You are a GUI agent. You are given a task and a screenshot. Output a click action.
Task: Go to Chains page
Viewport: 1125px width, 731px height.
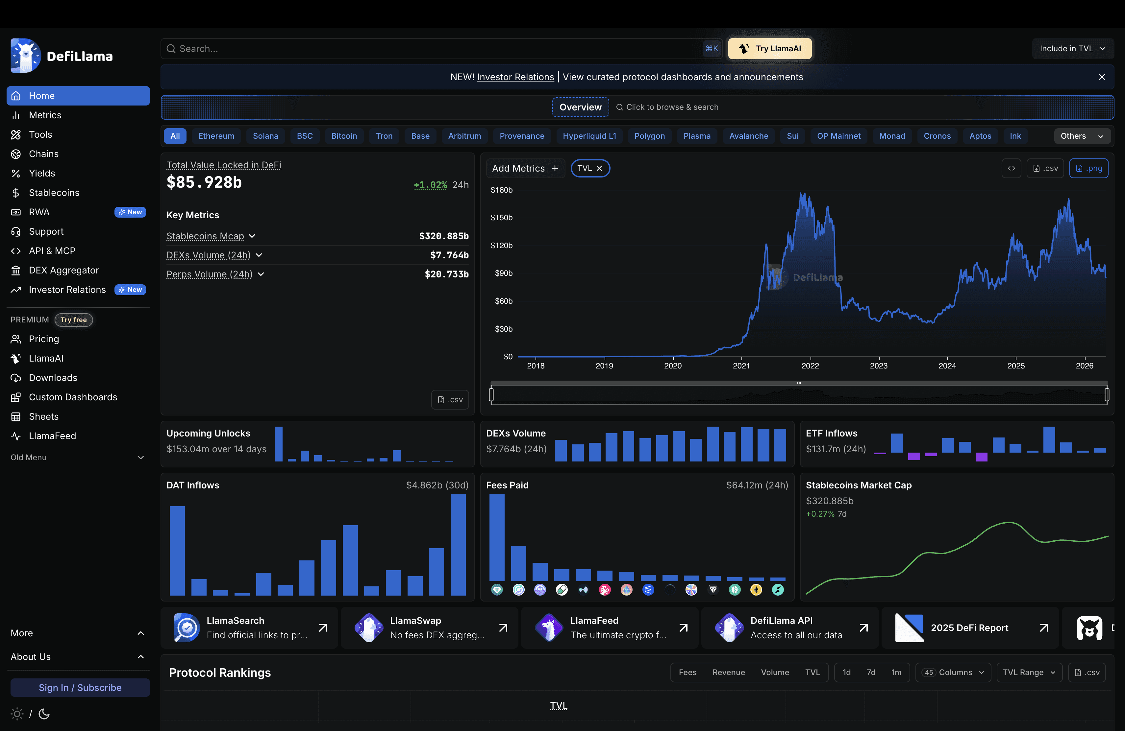78,154
